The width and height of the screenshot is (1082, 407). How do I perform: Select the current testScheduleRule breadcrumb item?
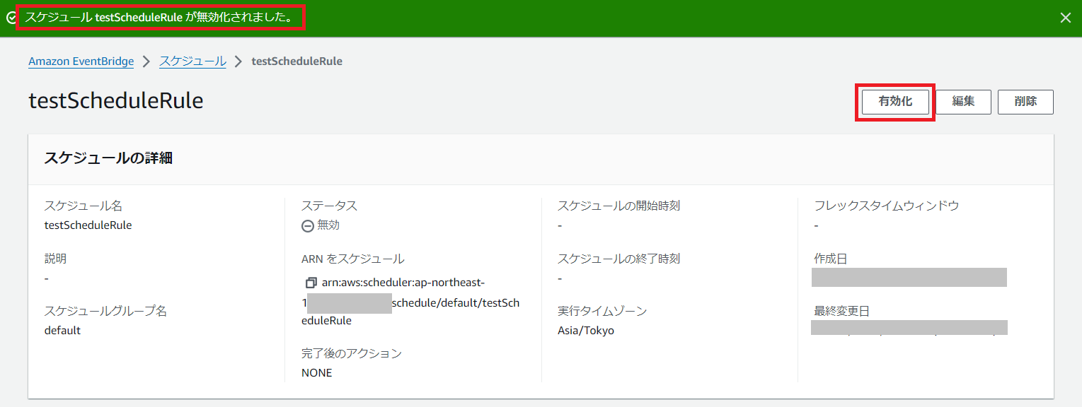[x=297, y=61]
